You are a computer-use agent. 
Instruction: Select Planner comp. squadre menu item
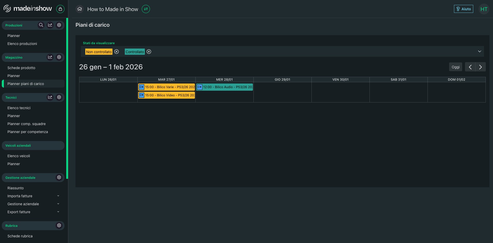[26, 124]
